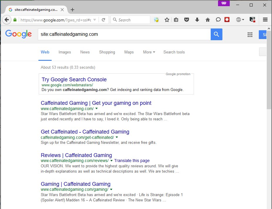Image resolution: width=272 pixels, height=209 pixels.
Task: Open the Get Caffeinated - Caffeinated Gaming result
Action: 85,132
